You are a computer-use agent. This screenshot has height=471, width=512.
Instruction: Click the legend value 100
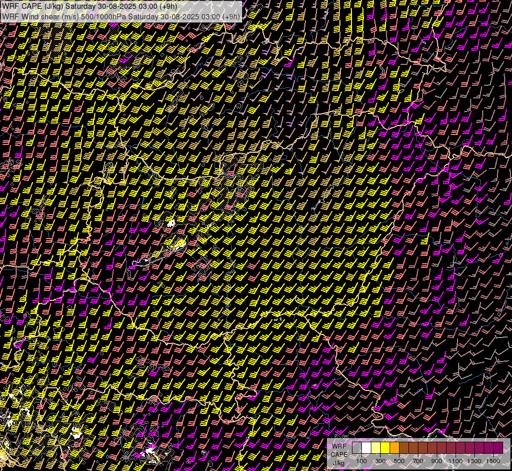361,461
